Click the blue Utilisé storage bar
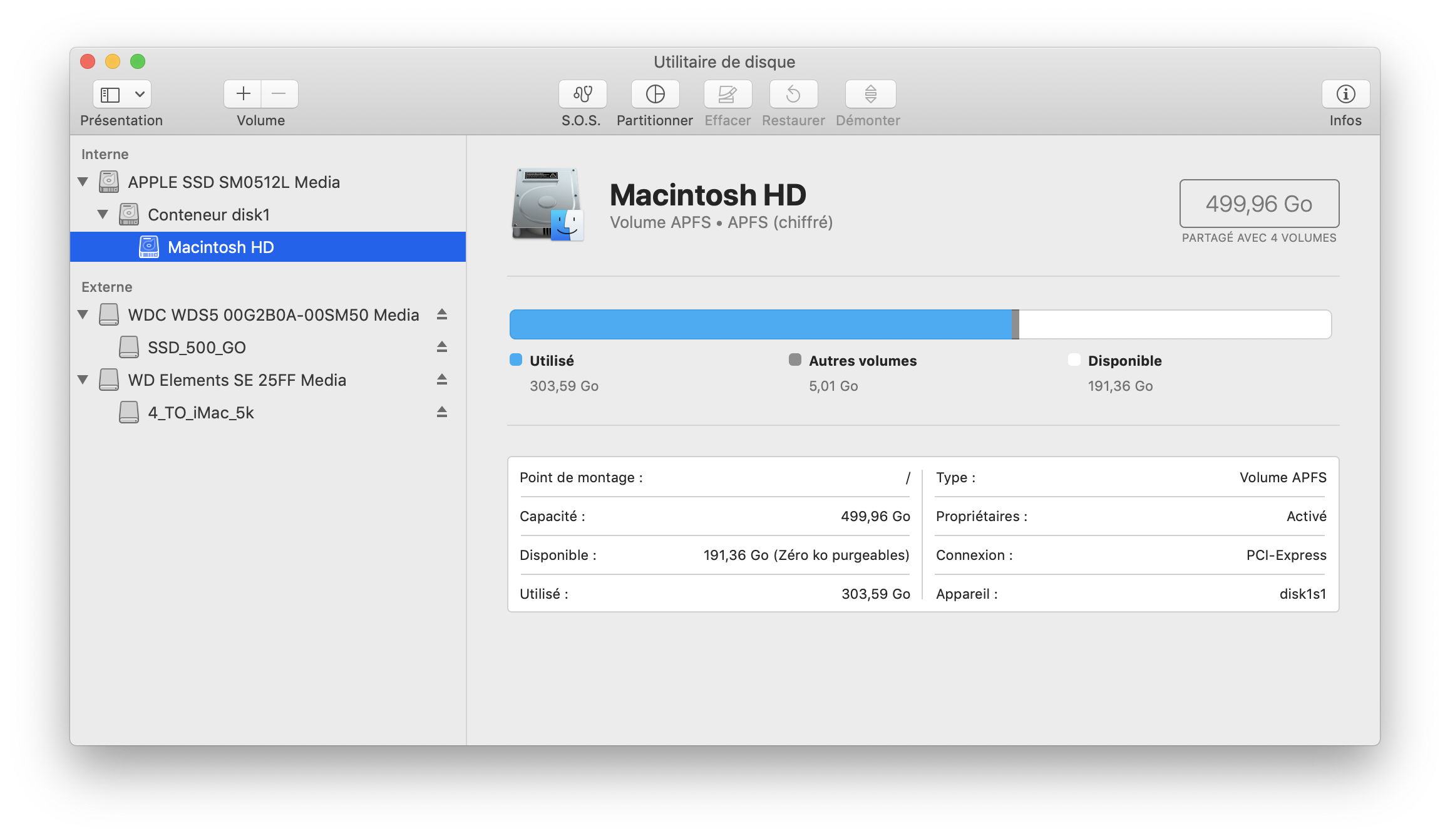1450x838 pixels. [x=760, y=324]
